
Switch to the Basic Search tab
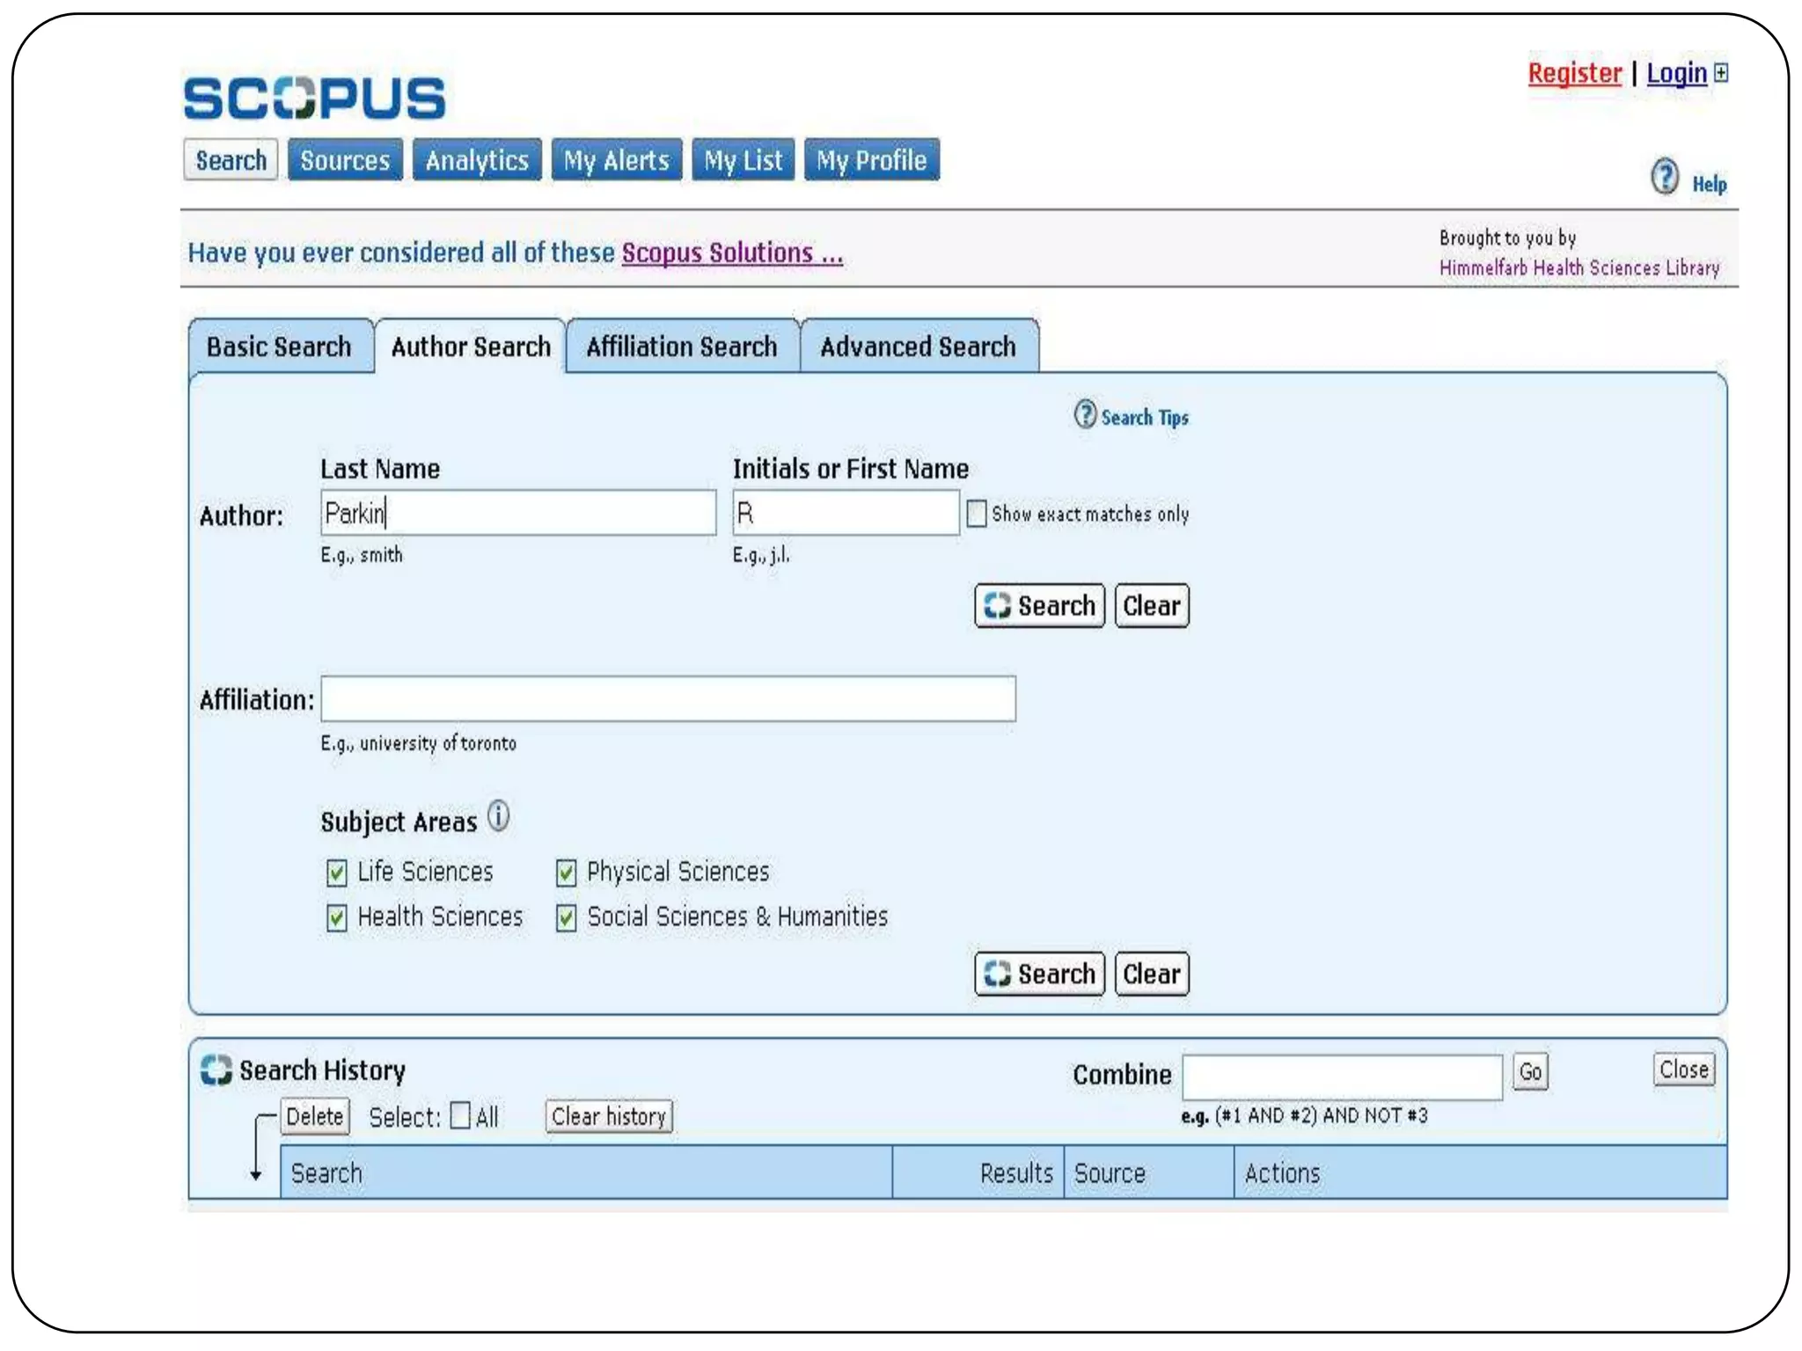tap(280, 347)
